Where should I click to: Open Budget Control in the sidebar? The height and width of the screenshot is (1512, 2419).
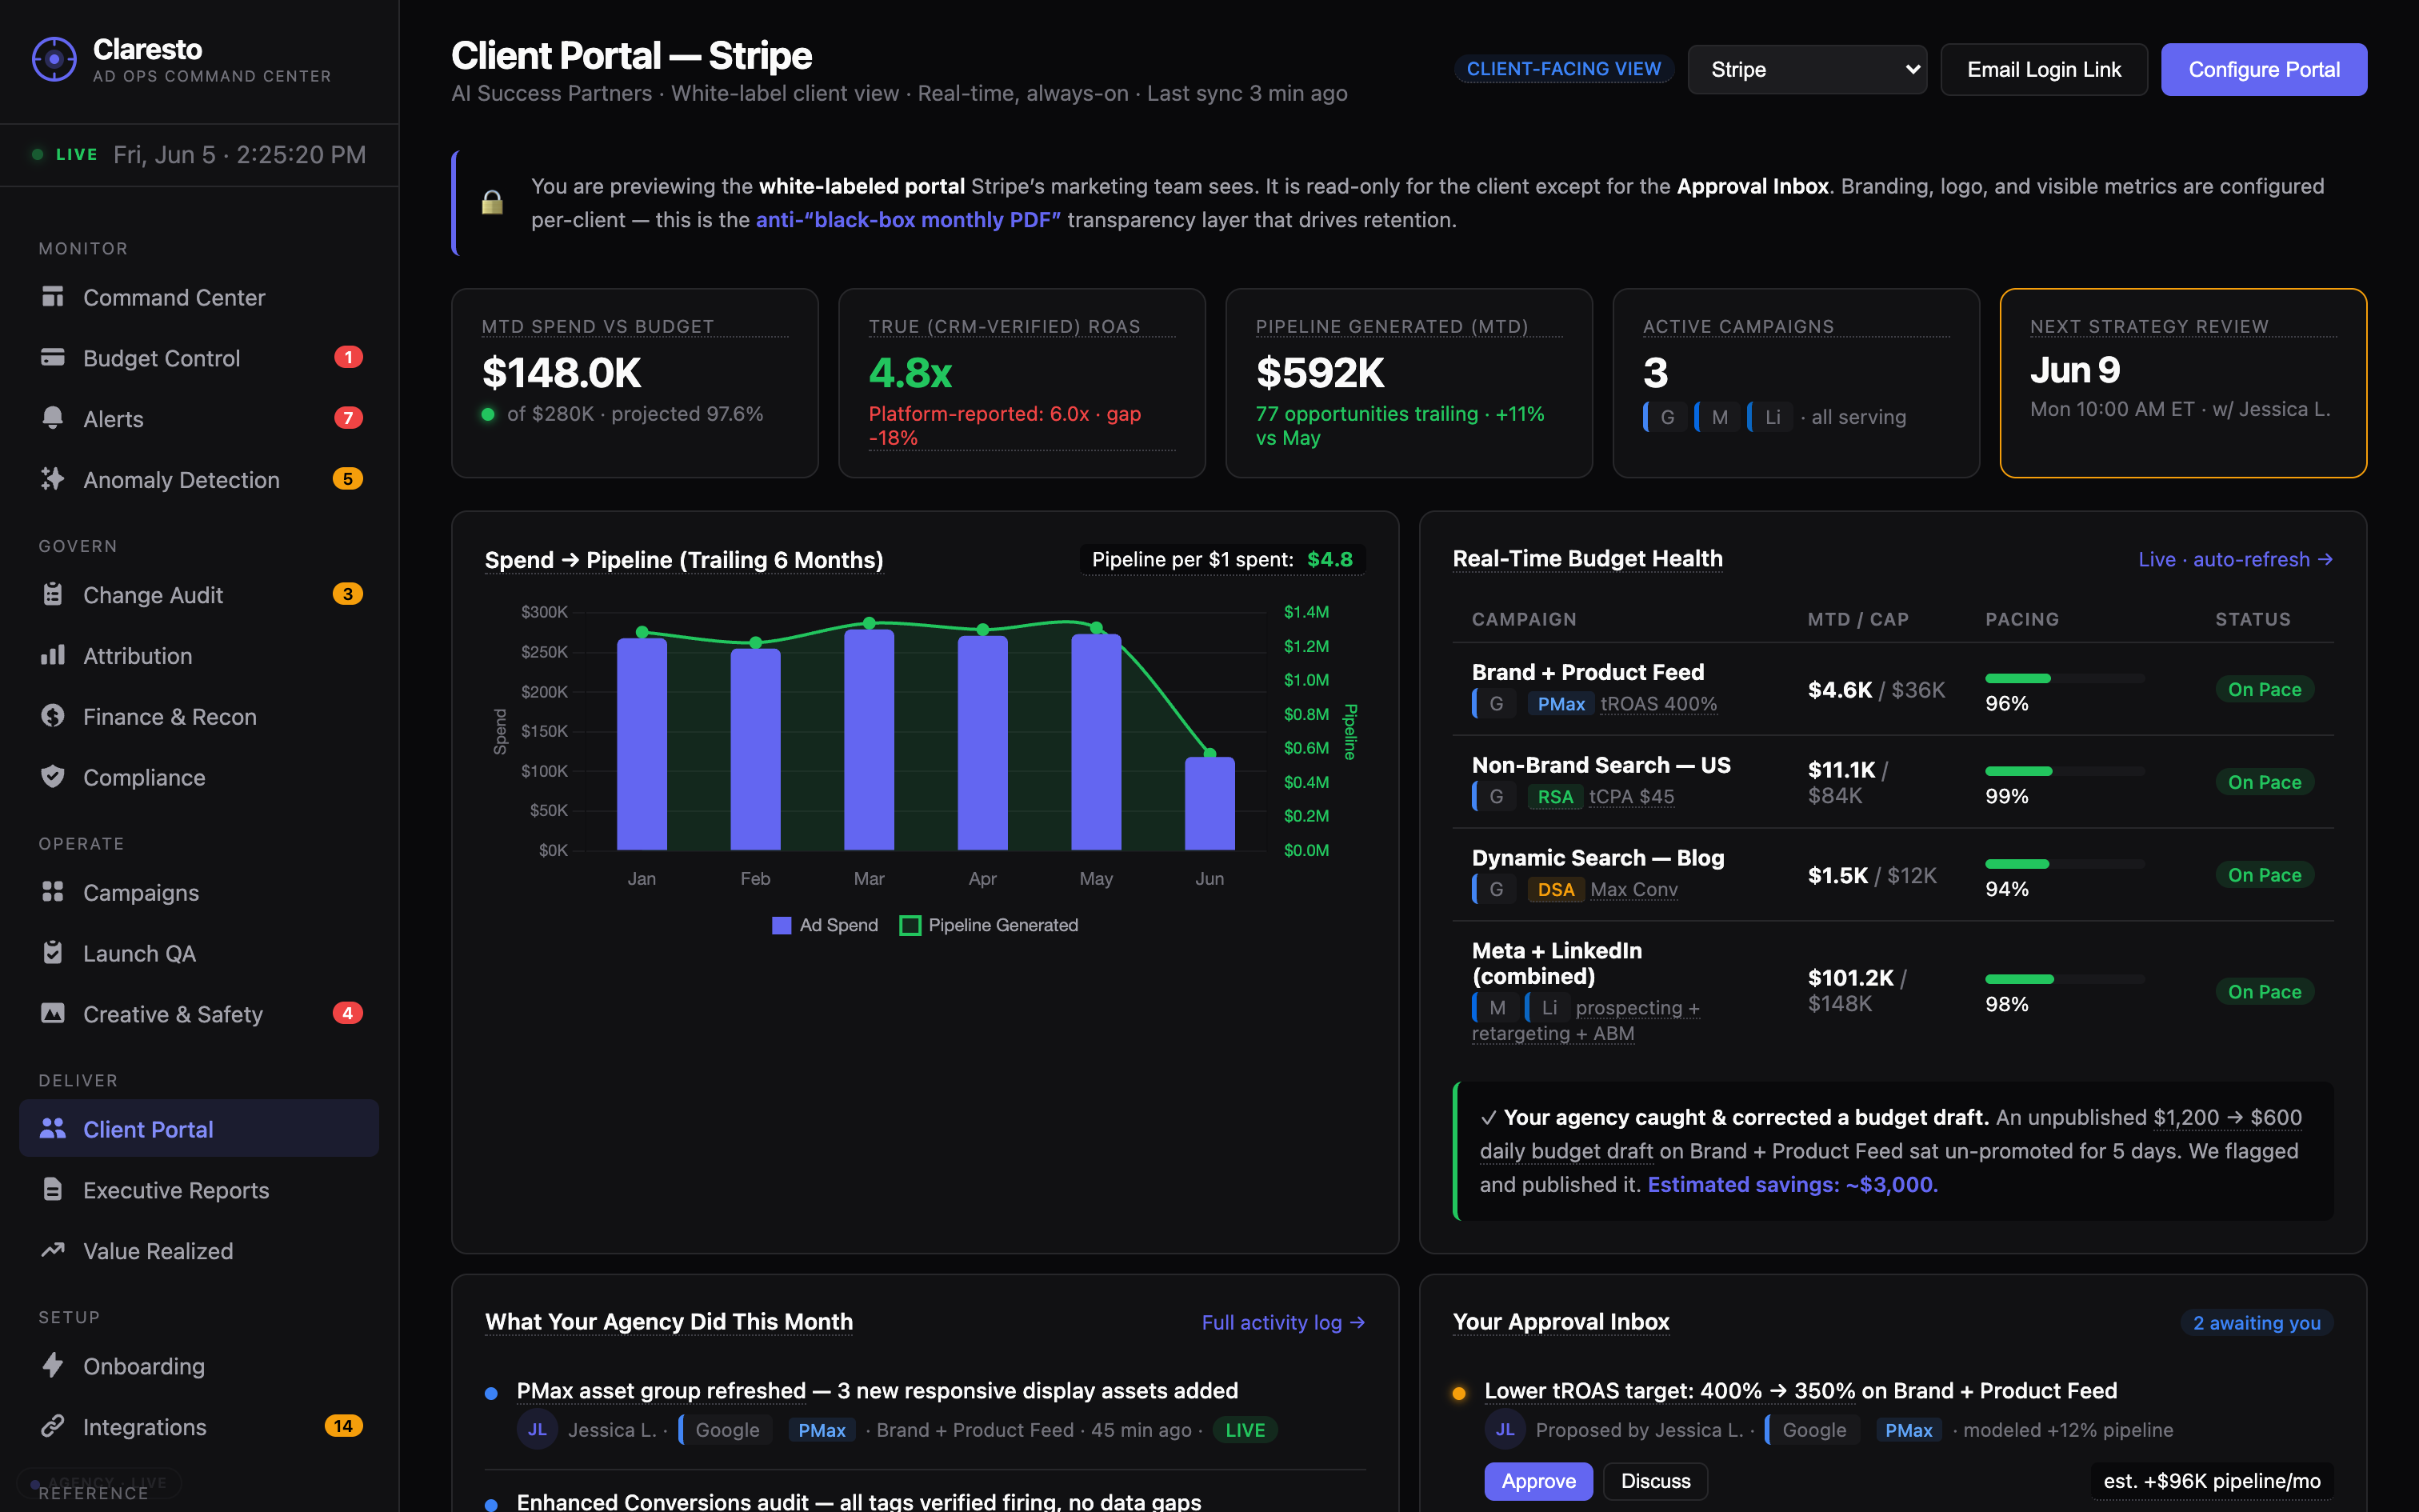click(x=199, y=358)
